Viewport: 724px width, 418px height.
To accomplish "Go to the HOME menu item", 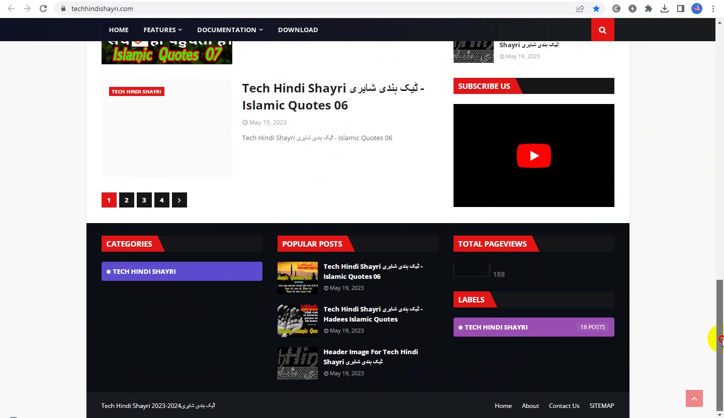I will [119, 30].
